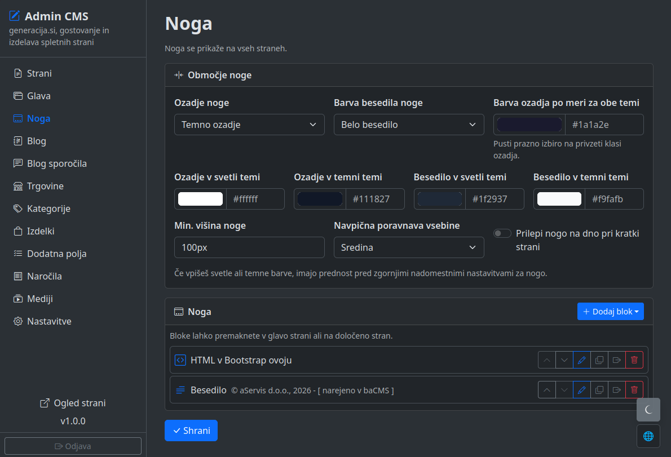Delete the HTML v Bootstrap ovoju block
The image size is (671, 457).
pyautogui.click(x=634, y=360)
